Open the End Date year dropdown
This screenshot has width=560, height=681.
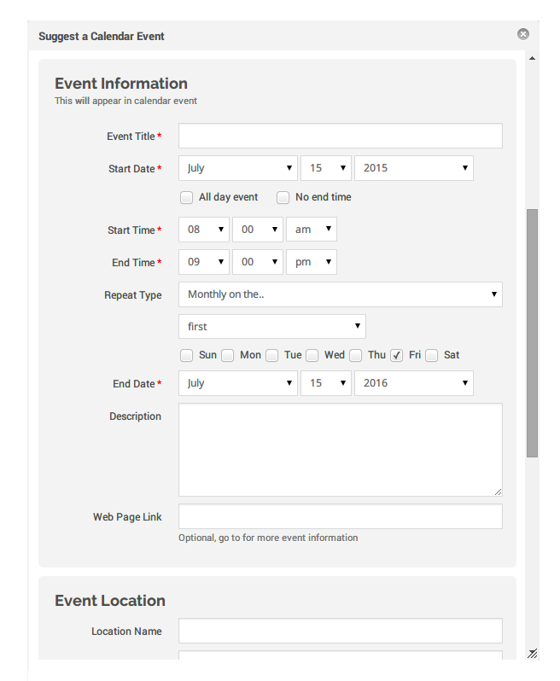click(413, 383)
